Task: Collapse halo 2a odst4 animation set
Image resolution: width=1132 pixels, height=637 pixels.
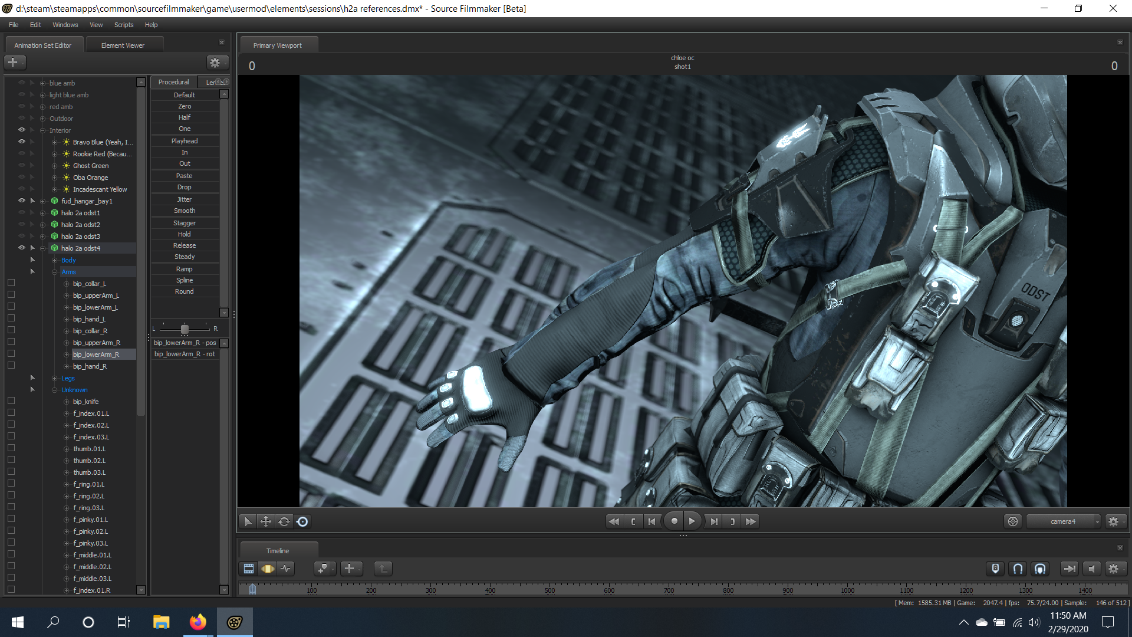Action: click(x=42, y=248)
